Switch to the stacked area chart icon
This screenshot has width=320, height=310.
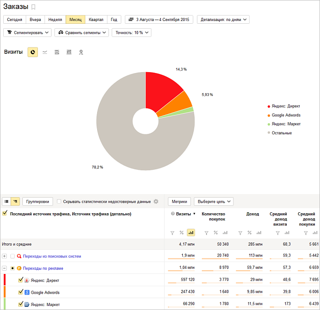coord(57,53)
